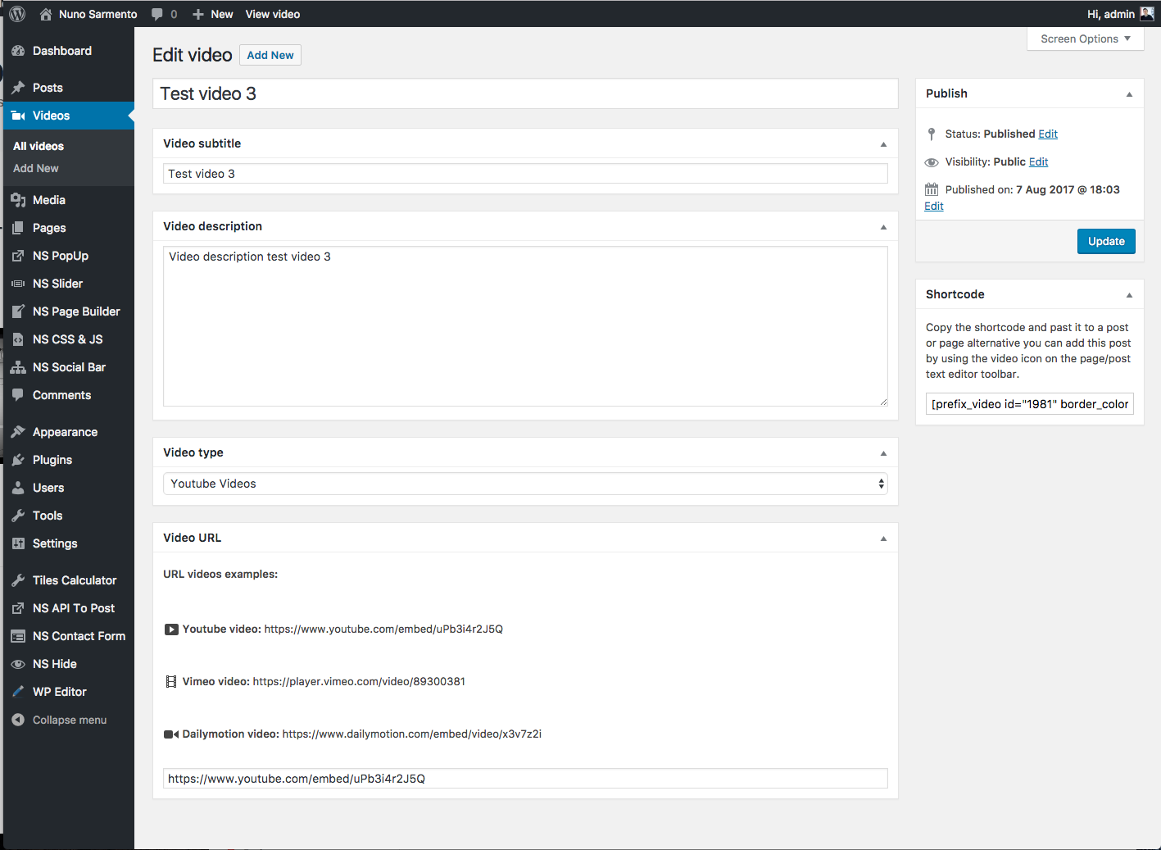Screen dimensions: 1161x850
Task: Click the video description textarea
Action: [525, 326]
